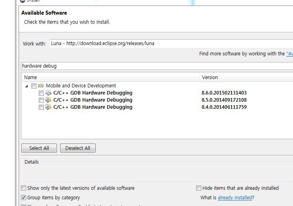Viewport: 293px width, 206px height.
Task: Click version text 8.5.0.201409172108
Action: [224, 100]
